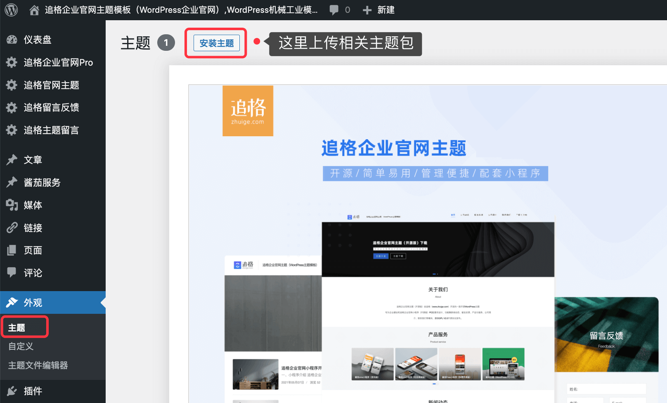Click gear icon beside 追格主题留言
667x403 pixels.
coord(12,130)
